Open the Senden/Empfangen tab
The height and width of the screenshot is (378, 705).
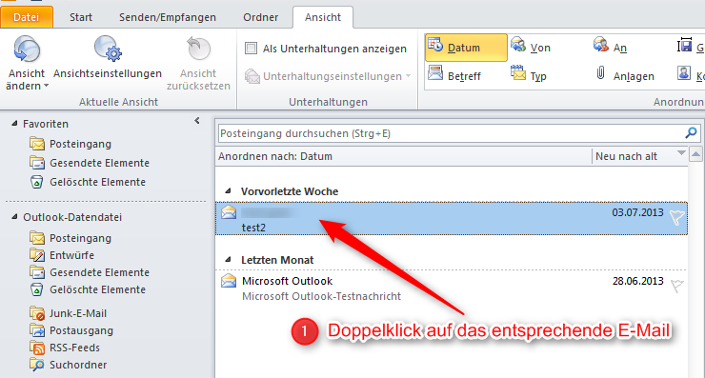[x=168, y=17]
